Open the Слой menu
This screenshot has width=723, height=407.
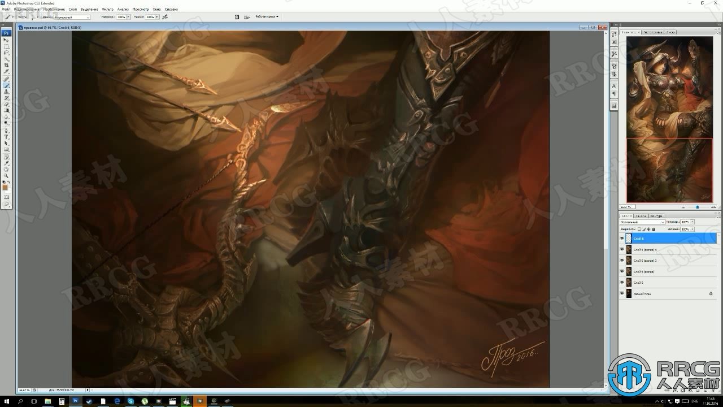coord(73,10)
